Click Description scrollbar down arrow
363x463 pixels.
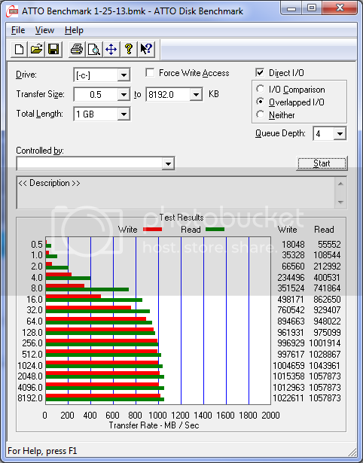point(340,202)
